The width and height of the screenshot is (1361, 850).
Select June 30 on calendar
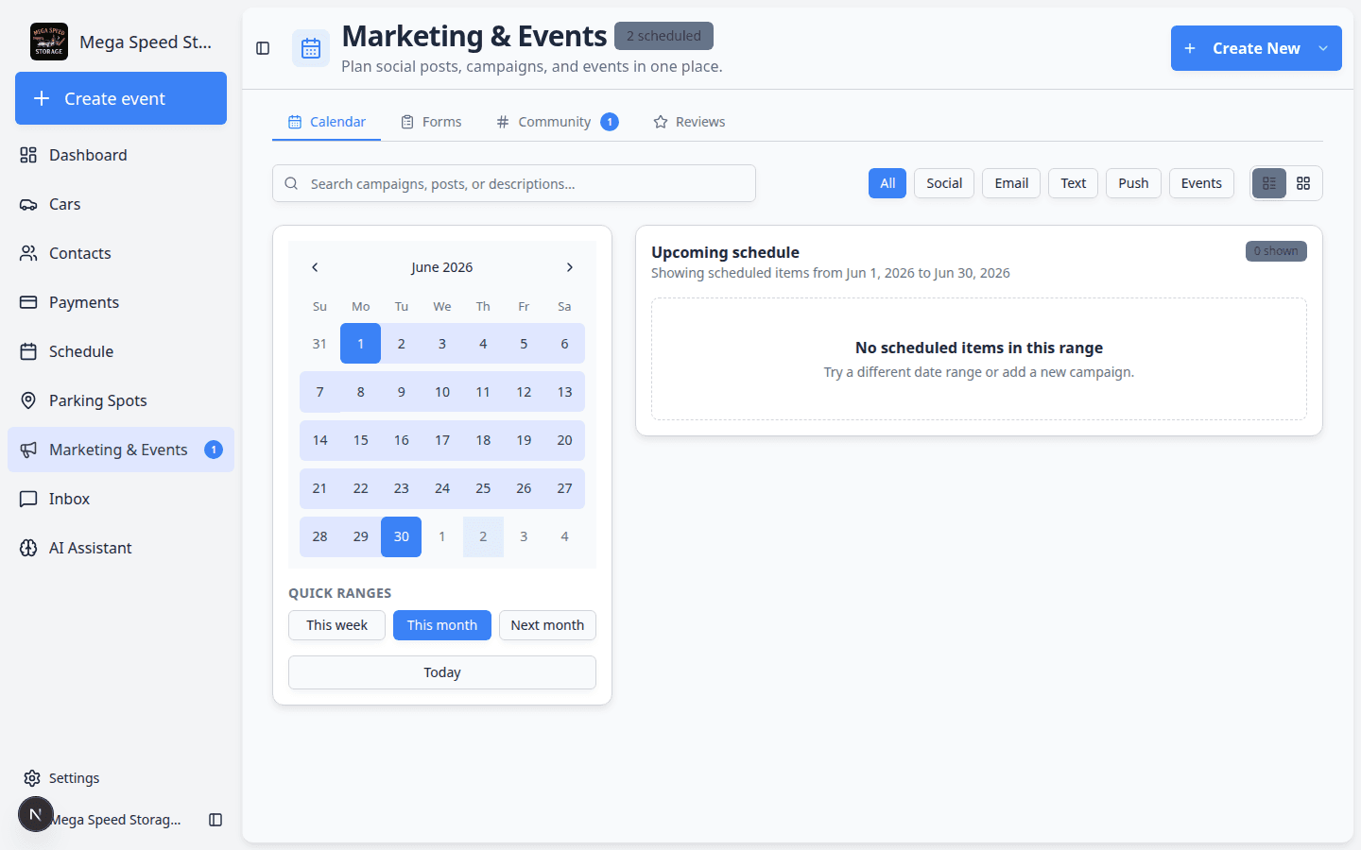[401, 536]
